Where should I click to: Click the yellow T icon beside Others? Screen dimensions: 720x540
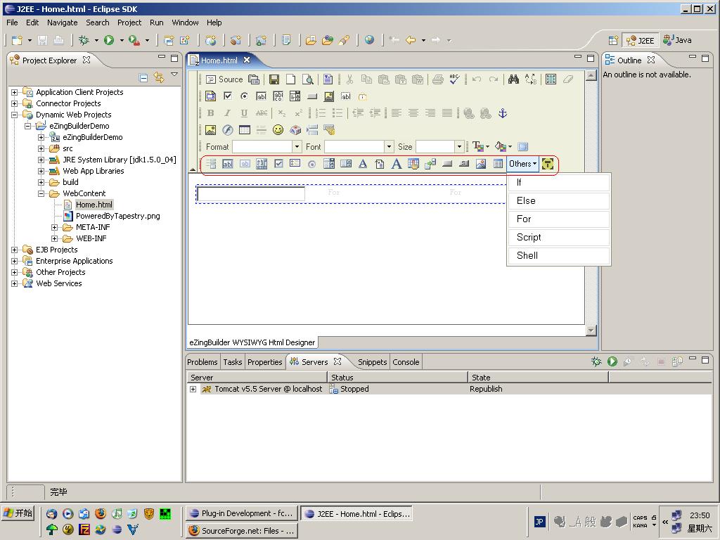pyautogui.click(x=548, y=164)
